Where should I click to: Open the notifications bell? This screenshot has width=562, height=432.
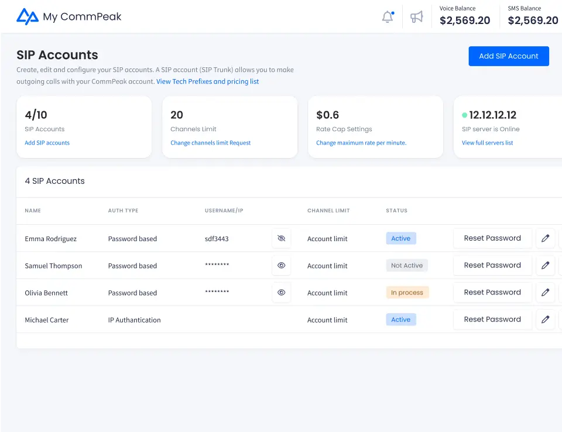point(388,17)
